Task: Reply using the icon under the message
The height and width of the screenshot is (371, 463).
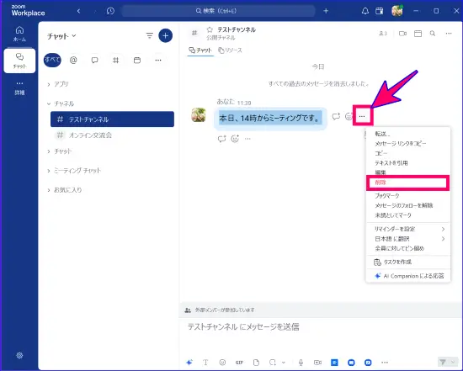Action: 221,139
